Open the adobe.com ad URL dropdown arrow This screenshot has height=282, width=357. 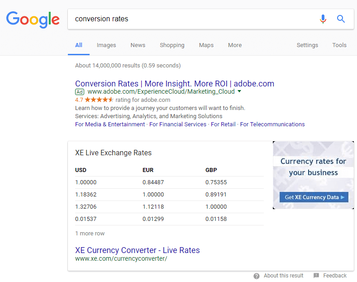coord(239,91)
